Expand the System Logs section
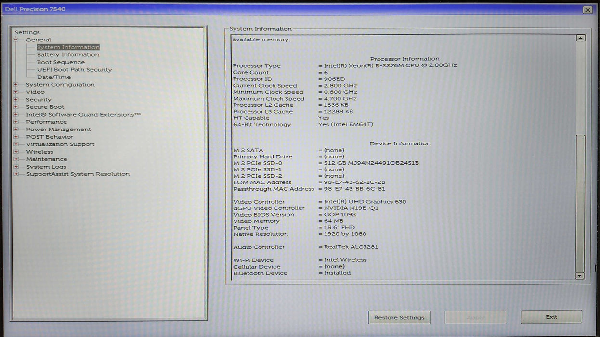Viewport: 600px width, 337px height. 15,166
